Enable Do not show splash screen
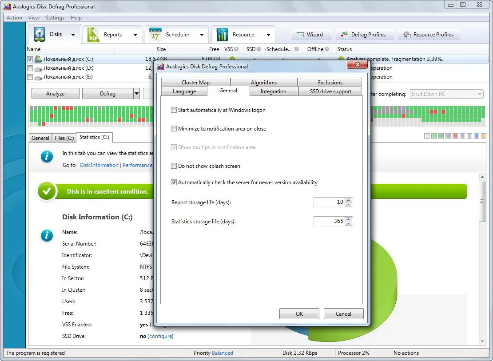The image size is (493, 361). (x=174, y=166)
